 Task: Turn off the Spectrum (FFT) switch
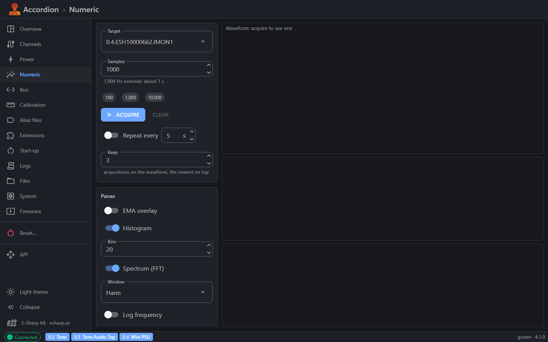[x=112, y=268]
